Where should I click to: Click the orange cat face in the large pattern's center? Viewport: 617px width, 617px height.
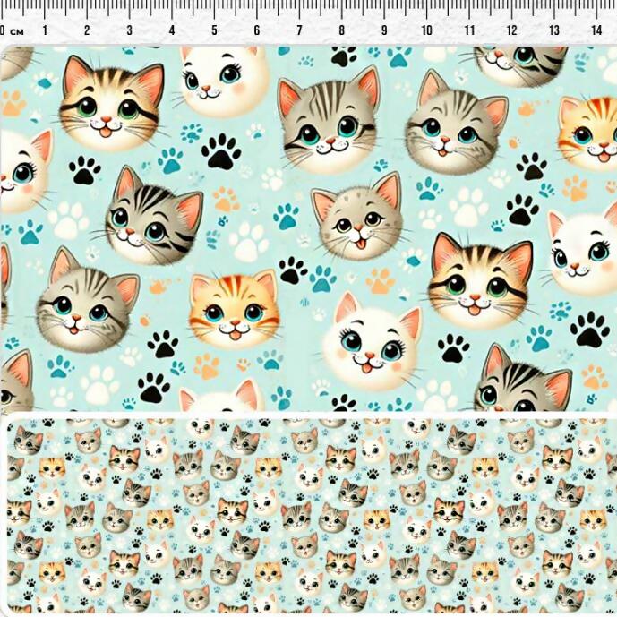233,307
